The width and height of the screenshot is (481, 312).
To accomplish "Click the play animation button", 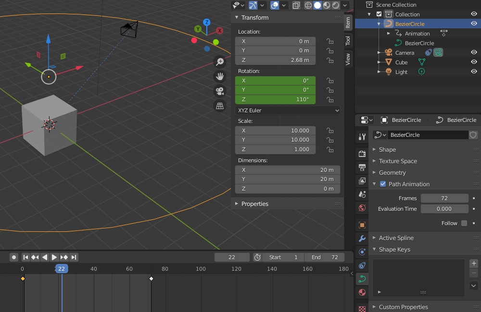I will (54, 257).
